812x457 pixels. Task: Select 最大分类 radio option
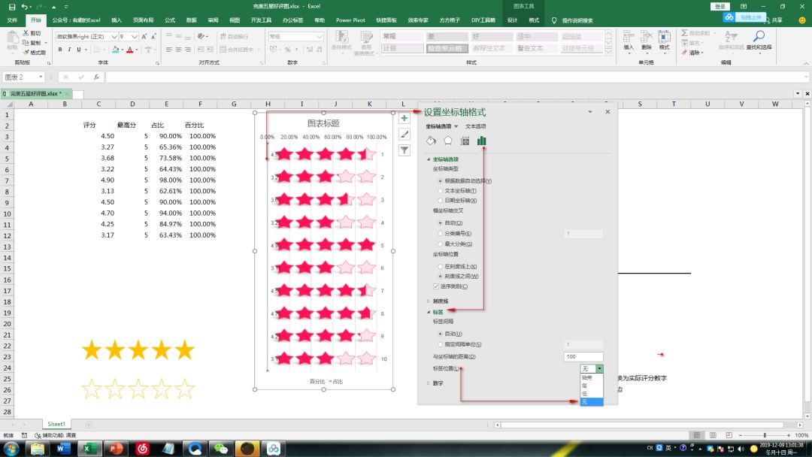click(441, 244)
